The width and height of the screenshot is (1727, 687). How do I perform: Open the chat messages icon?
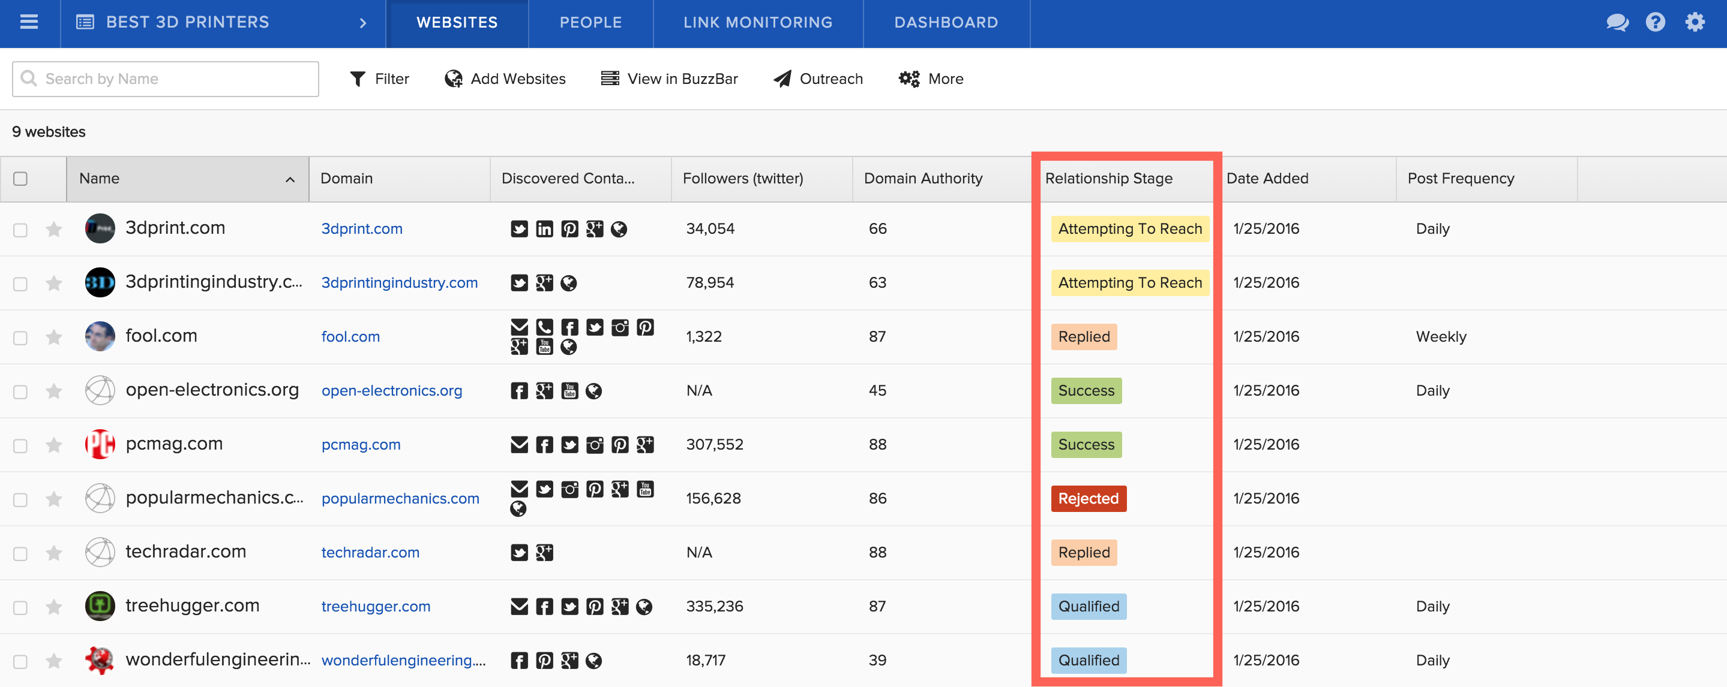pos(1617,23)
